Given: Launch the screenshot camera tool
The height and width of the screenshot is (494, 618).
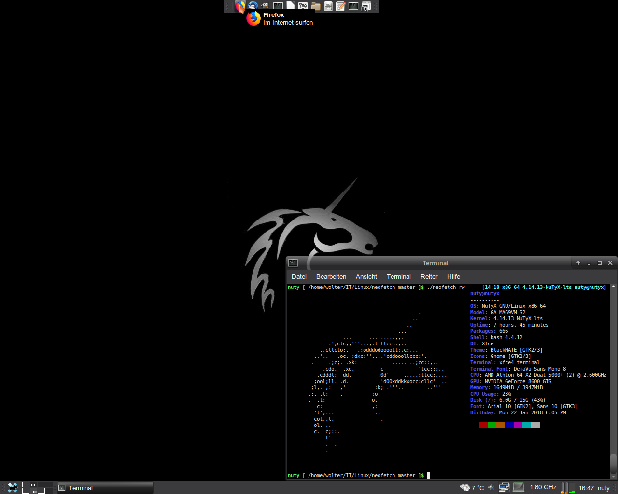Looking at the screenshot, I should 366,6.
